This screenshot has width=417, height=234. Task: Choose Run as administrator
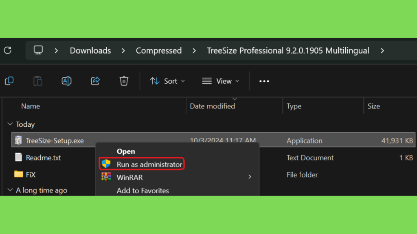[x=149, y=165]
